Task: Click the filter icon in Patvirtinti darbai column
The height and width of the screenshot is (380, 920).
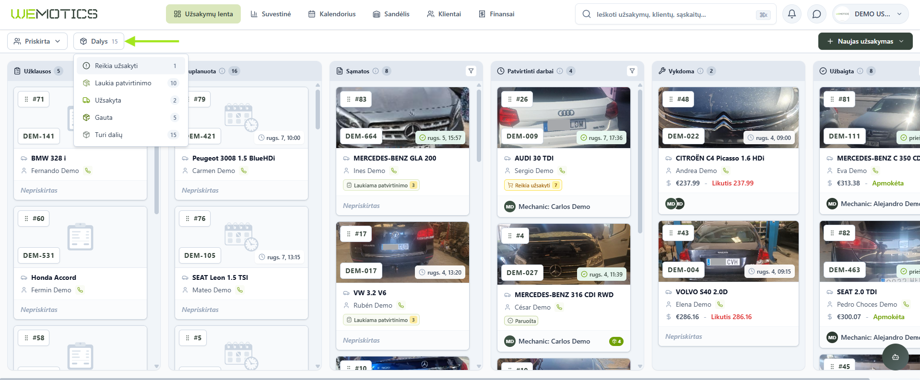Action: tap(632, 71)
